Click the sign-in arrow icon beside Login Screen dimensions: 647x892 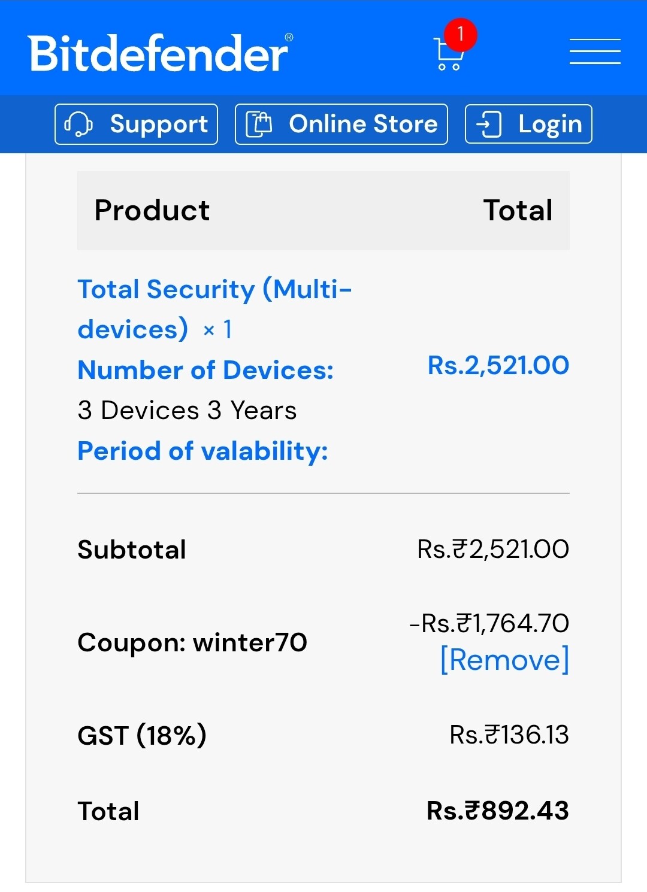[489, 125]
